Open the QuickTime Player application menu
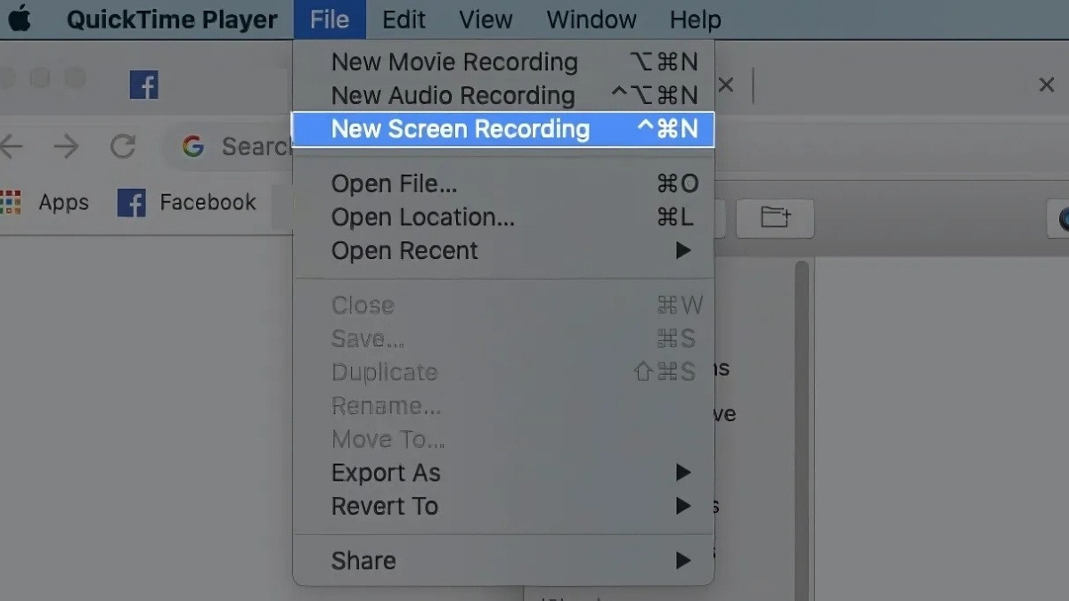Image resolution: width=1069 pixels, height=601 pixels. point(172,20)
